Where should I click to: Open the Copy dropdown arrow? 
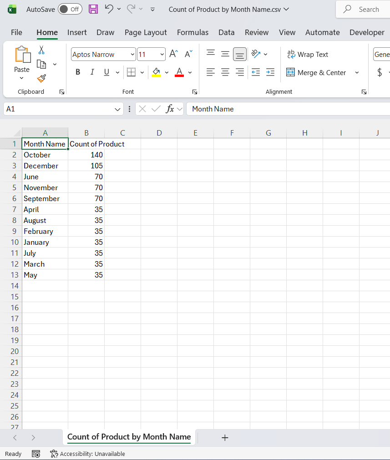pyautogui.click(x=55, y=64)
